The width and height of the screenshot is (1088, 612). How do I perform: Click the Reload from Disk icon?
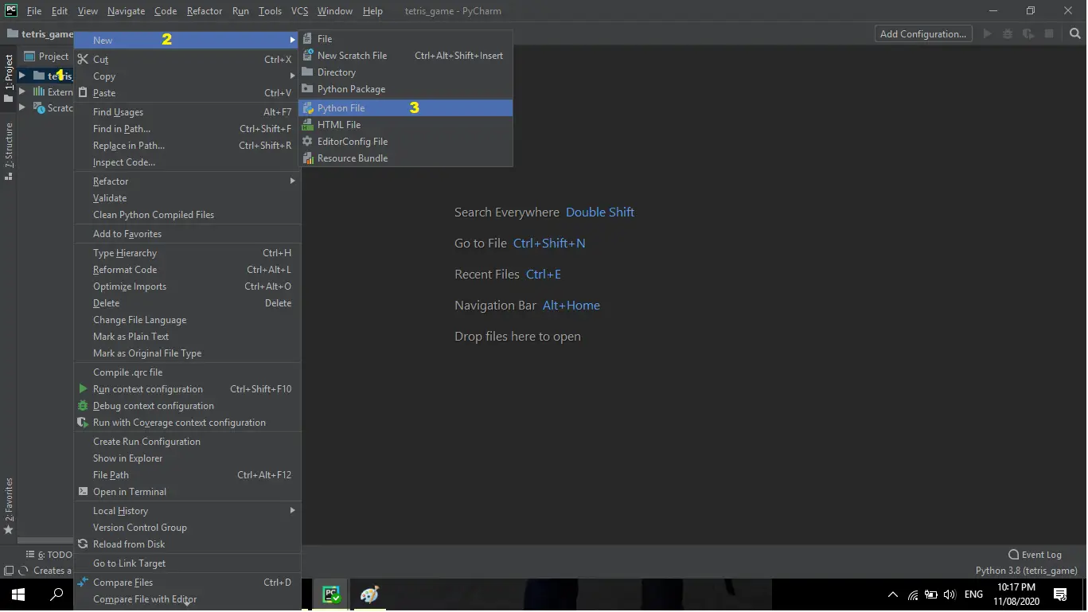pos(83,544)
